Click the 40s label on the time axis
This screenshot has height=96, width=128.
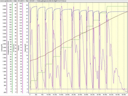pyautogui.click(x=42, y=95)
